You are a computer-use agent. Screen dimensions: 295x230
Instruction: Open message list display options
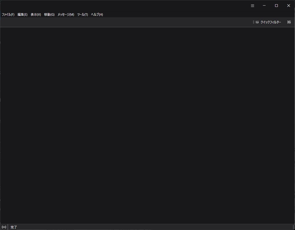[289, 22]
